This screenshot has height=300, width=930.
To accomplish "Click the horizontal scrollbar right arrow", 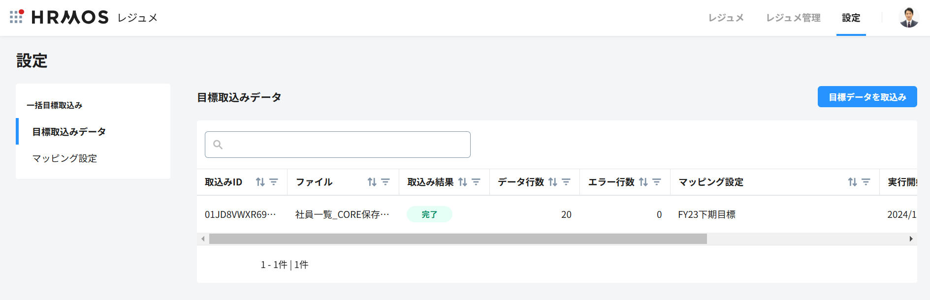I will tap(911, 239).
